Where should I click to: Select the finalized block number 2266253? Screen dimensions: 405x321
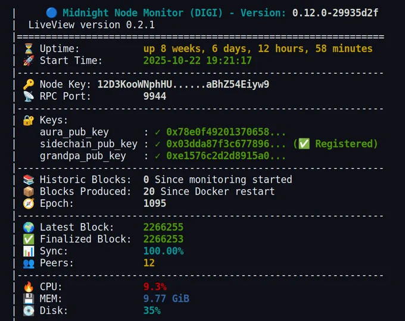tap(163, 239)
